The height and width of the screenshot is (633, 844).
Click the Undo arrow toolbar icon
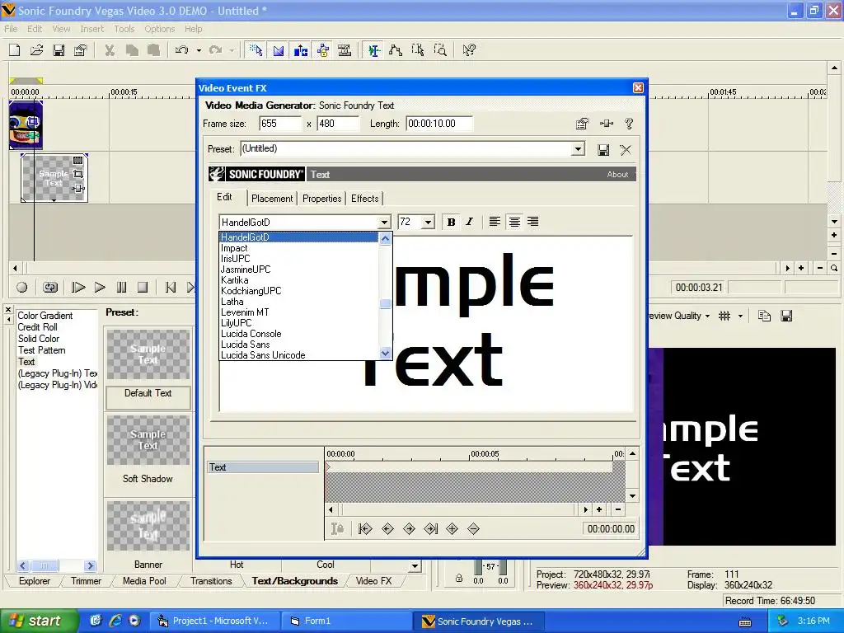(x=182, y=50)
